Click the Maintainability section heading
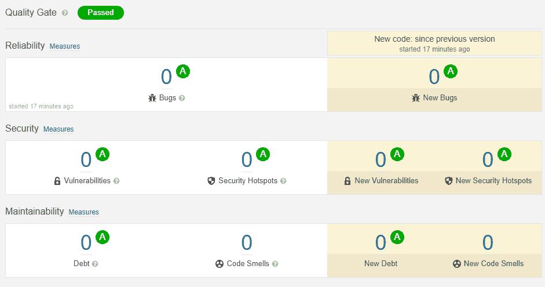 pyautogui.click(x=34, y=211)
